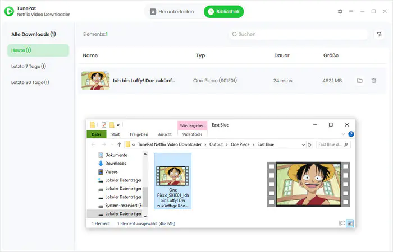Click the Explorer help question-mark icon

[x=351, y=134]
